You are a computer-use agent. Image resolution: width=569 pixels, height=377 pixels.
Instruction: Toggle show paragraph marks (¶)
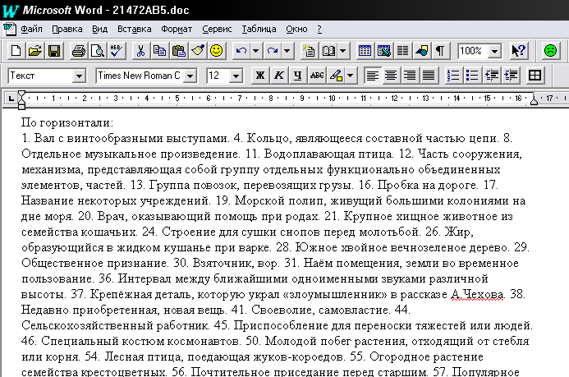click(440, 51)
